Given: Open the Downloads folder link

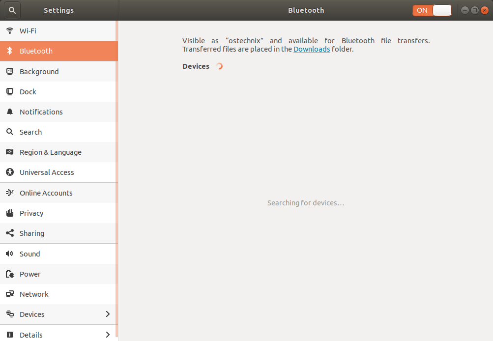Looking at the screenshot, I should click(x=312, y=49).
